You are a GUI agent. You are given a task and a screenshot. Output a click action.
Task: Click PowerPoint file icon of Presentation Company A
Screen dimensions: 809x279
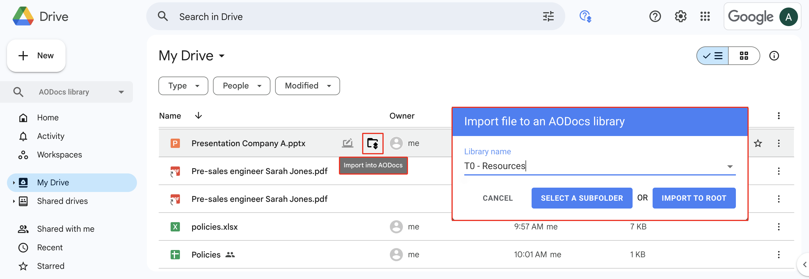click(175, 144)
